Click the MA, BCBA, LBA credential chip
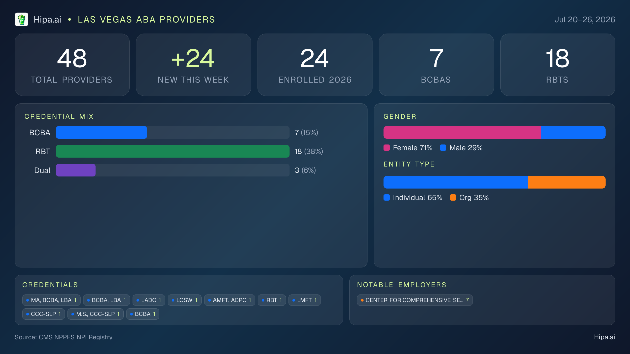Image resolution: width=630 pixels, height=354 pixels. pos(51,300)
